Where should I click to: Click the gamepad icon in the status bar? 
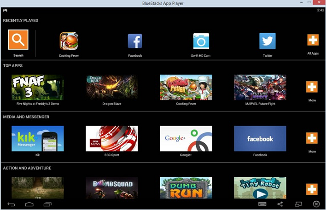5,10
